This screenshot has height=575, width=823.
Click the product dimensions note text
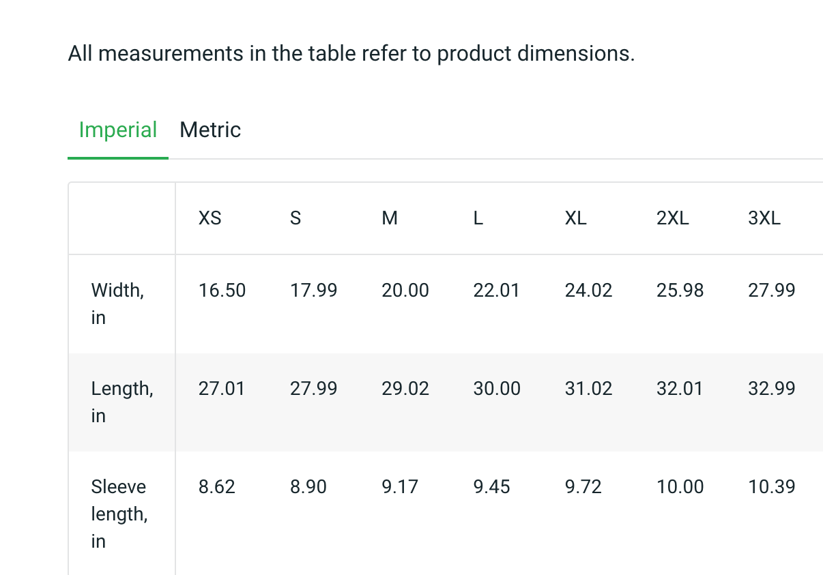tap(351, 53)
